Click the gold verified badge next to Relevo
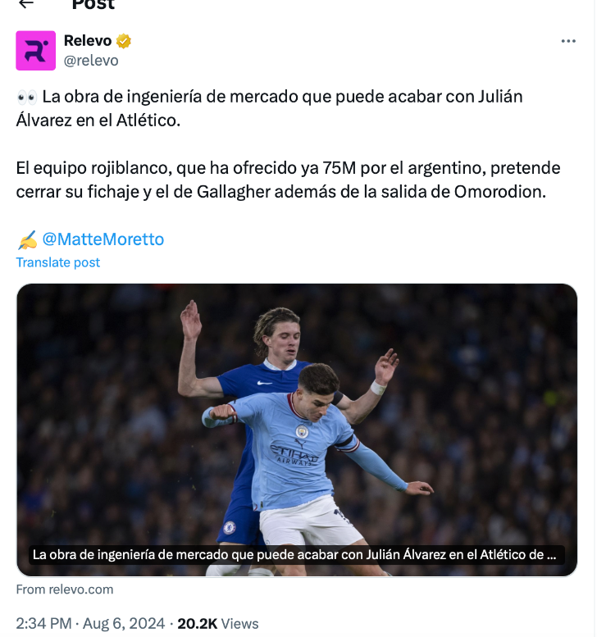The image size is (597, 637). (x=124, y=41)
